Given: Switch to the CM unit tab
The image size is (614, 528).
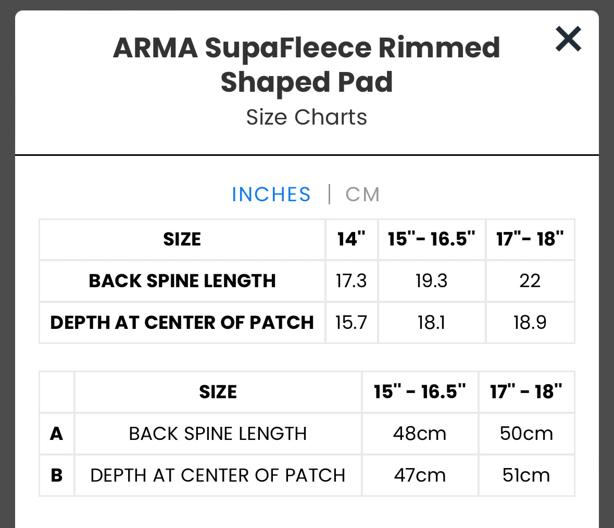Looking at the screenshot, I should click(362, 194).
